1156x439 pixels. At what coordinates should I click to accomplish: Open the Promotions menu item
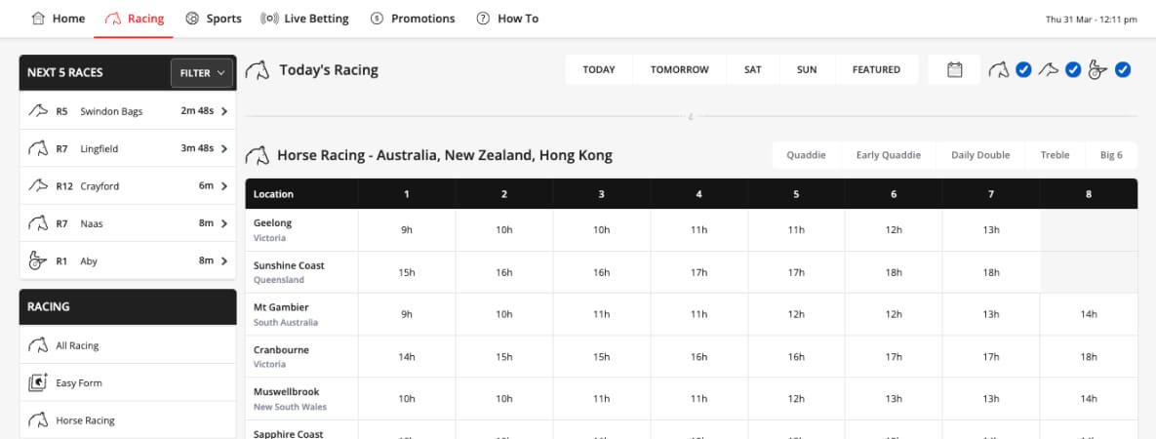tap(413, 19)
